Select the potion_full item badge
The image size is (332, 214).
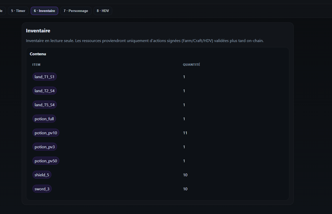44,119
